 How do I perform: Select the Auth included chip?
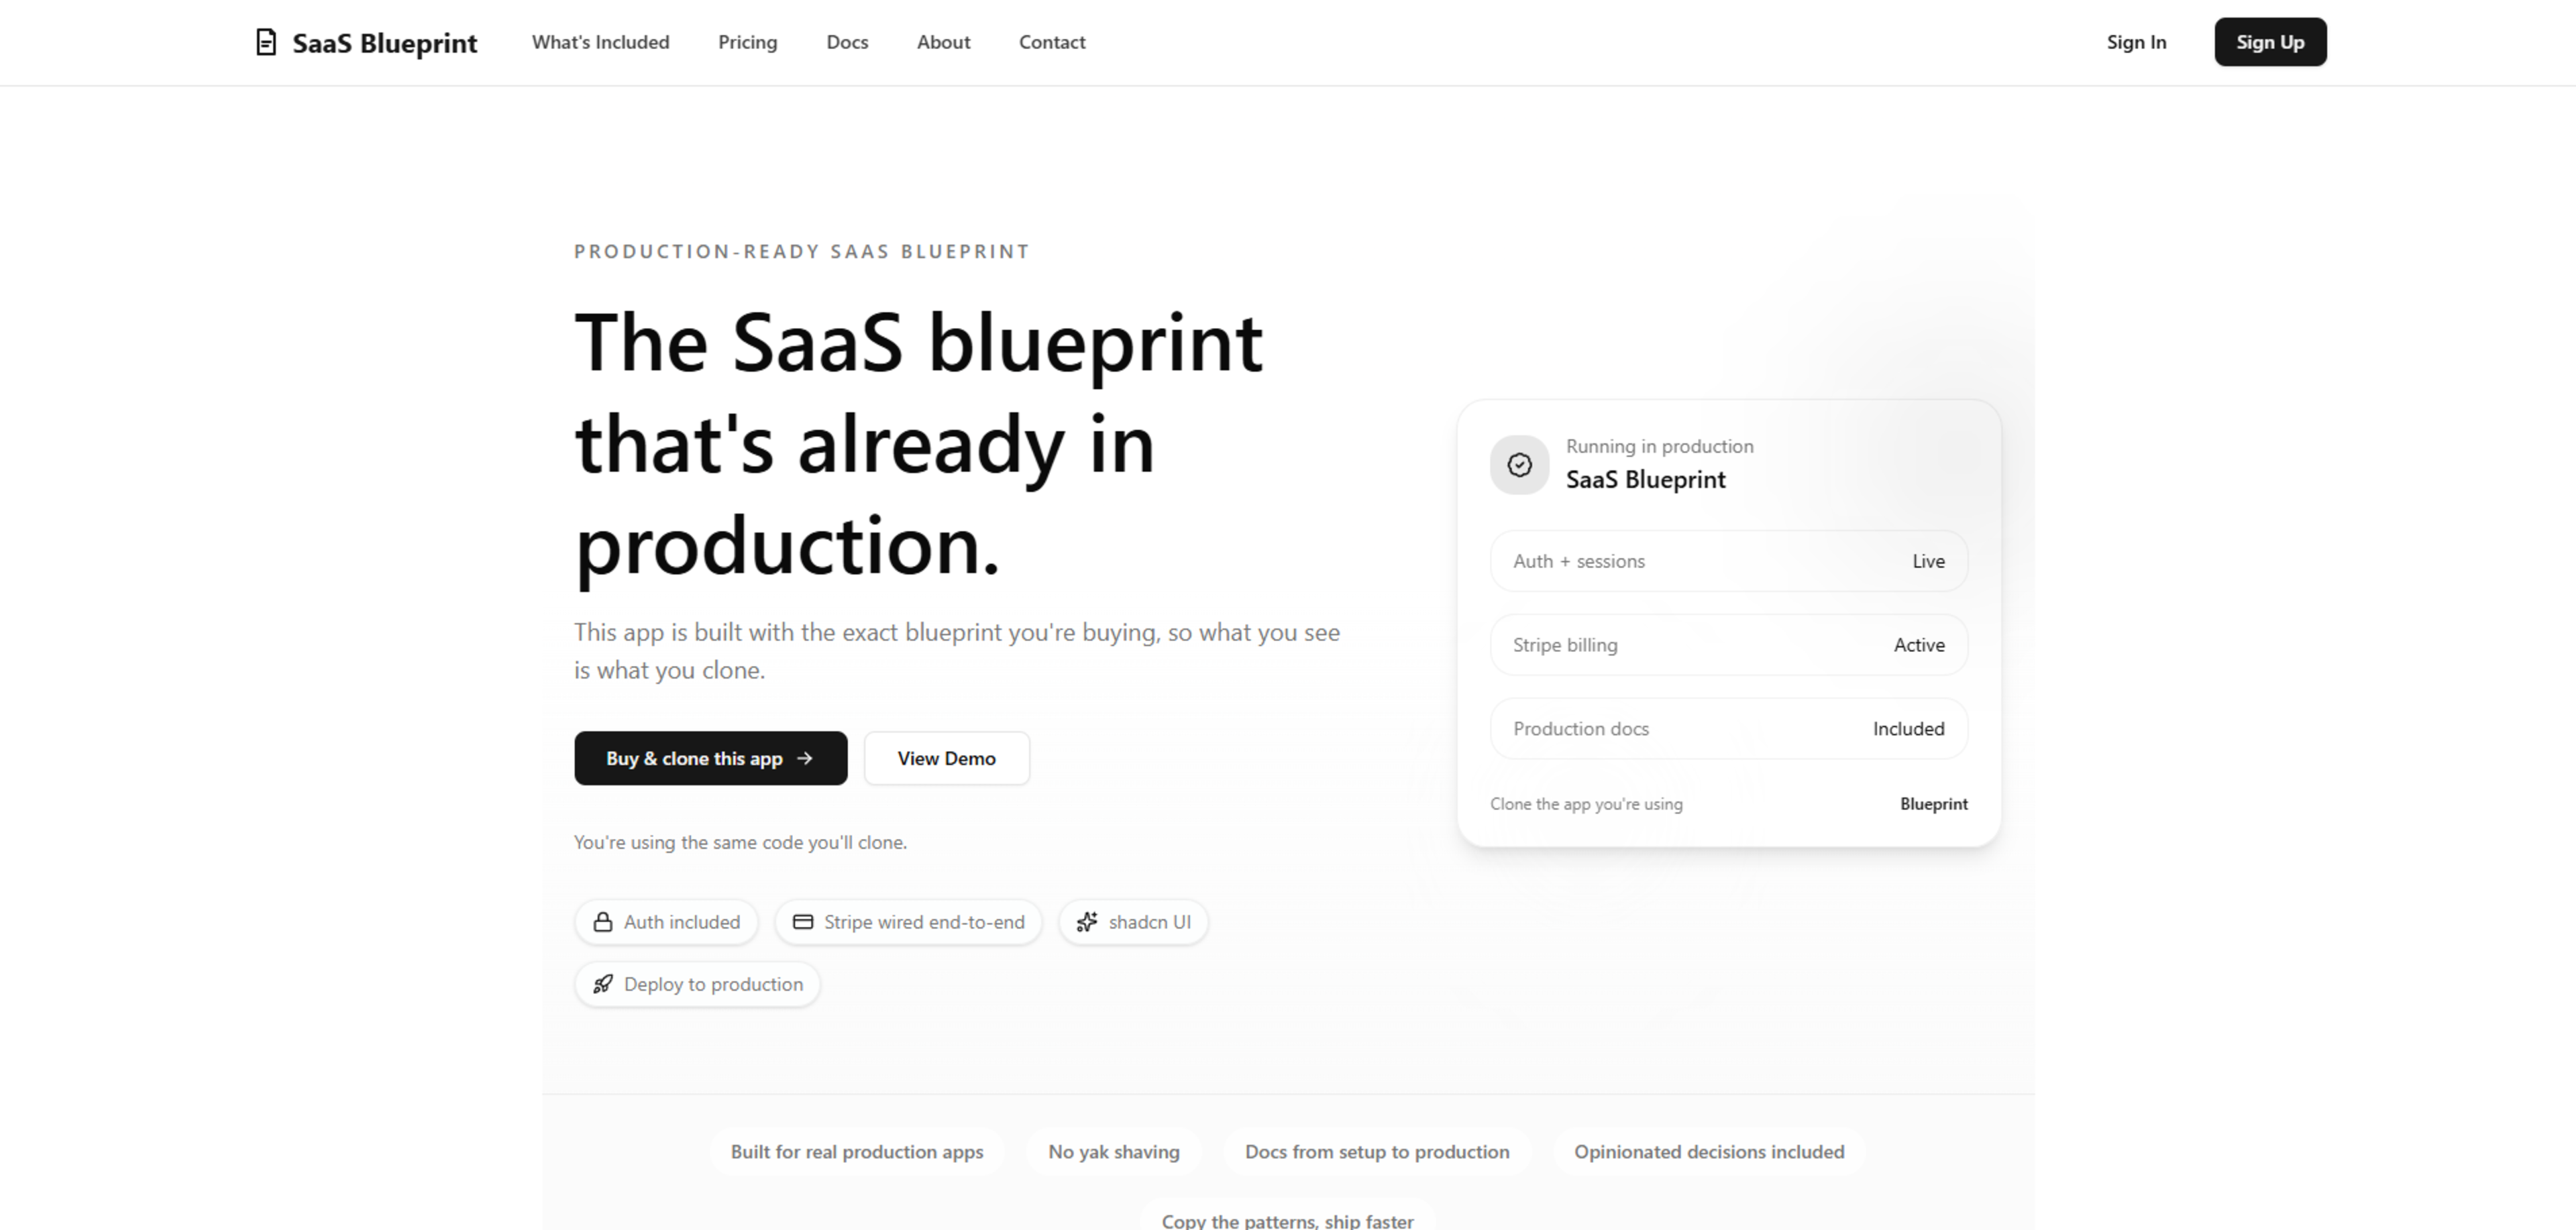coord(666,922)
